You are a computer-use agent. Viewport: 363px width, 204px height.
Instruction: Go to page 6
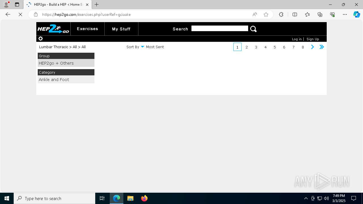[284, 47]
